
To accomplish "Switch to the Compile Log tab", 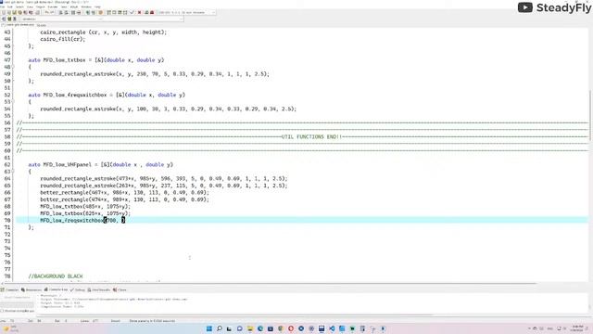I will [56, 289].
